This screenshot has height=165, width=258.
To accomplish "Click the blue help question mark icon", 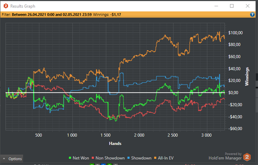I will pos(252,14).
